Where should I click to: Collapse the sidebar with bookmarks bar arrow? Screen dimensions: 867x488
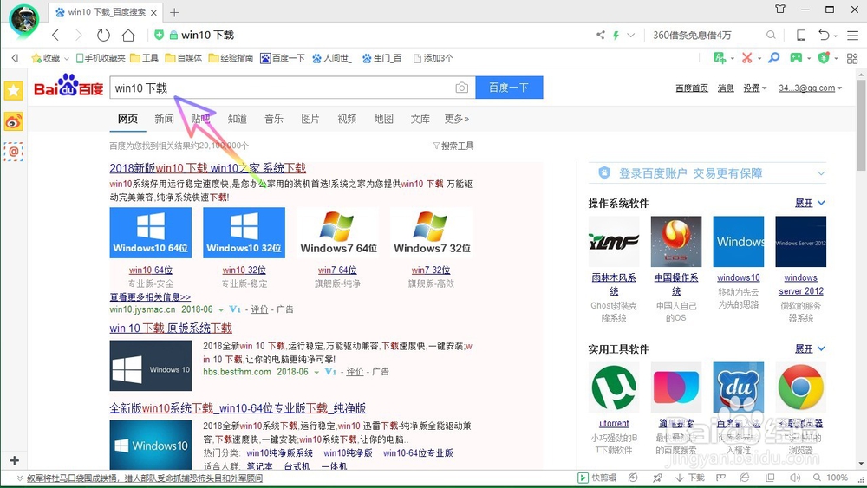coord(15,58)
